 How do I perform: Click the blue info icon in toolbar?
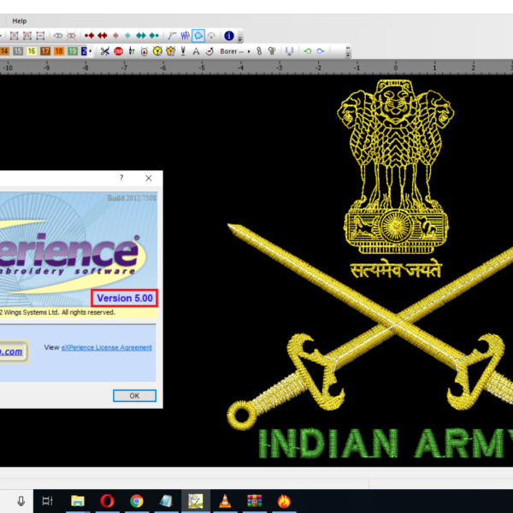pos(228,36)
